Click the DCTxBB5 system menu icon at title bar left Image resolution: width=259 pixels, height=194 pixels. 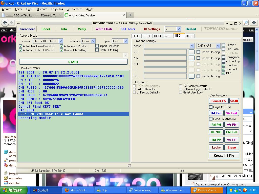point(18,23)
